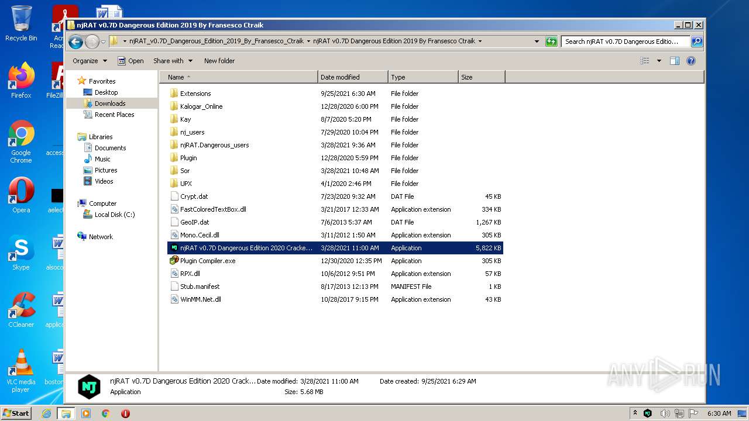Expand breadcrumb arrow after last folder name
The width and height of the screenshot is (749, 421).
pyautogui.click(x=480, y=42)
